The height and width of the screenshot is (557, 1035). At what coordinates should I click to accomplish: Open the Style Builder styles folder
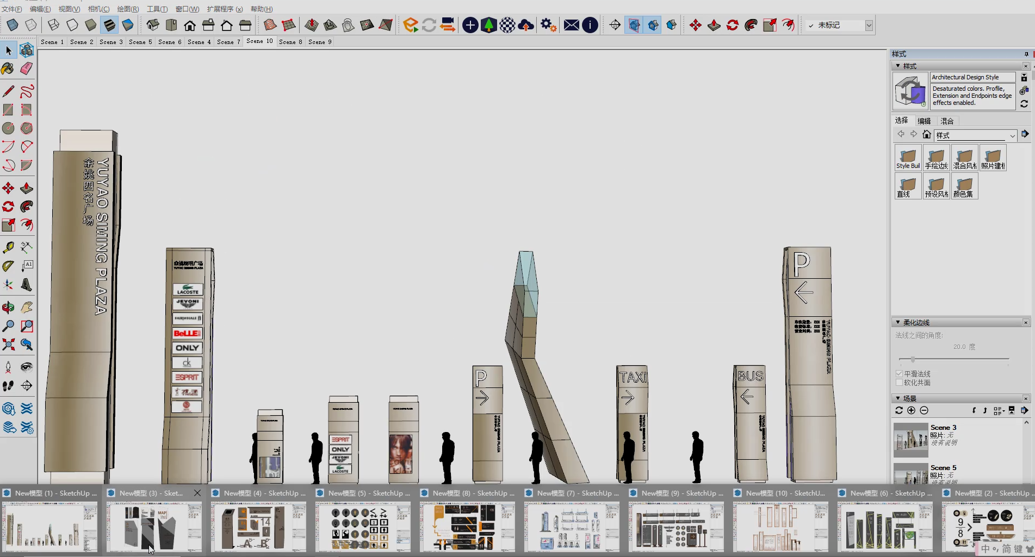point(908,158)
